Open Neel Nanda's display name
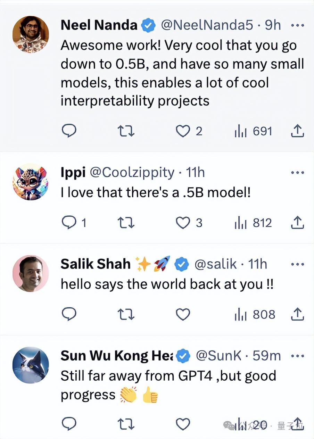This screenshot has height=439, width=314. pyautogui.click(x=99, y=25)
